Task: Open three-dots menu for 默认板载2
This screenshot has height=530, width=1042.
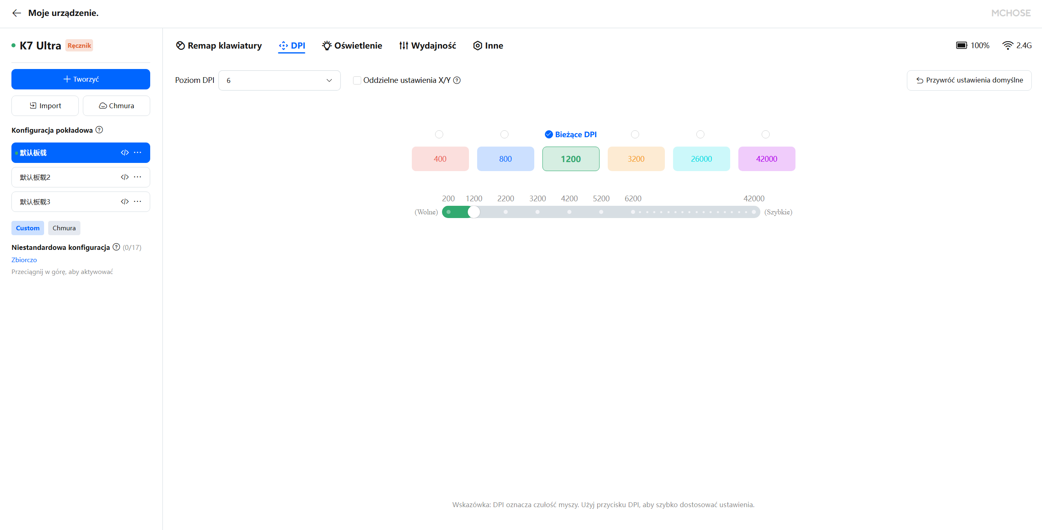Action: [x=138, y=177]
